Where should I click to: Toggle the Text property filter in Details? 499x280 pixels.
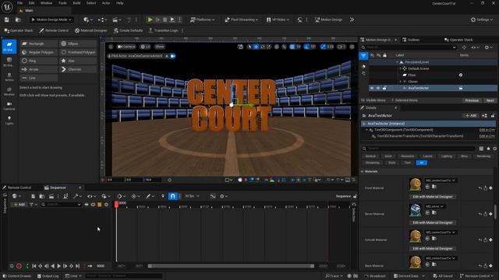pyautogui.click(x=407, y=163)
